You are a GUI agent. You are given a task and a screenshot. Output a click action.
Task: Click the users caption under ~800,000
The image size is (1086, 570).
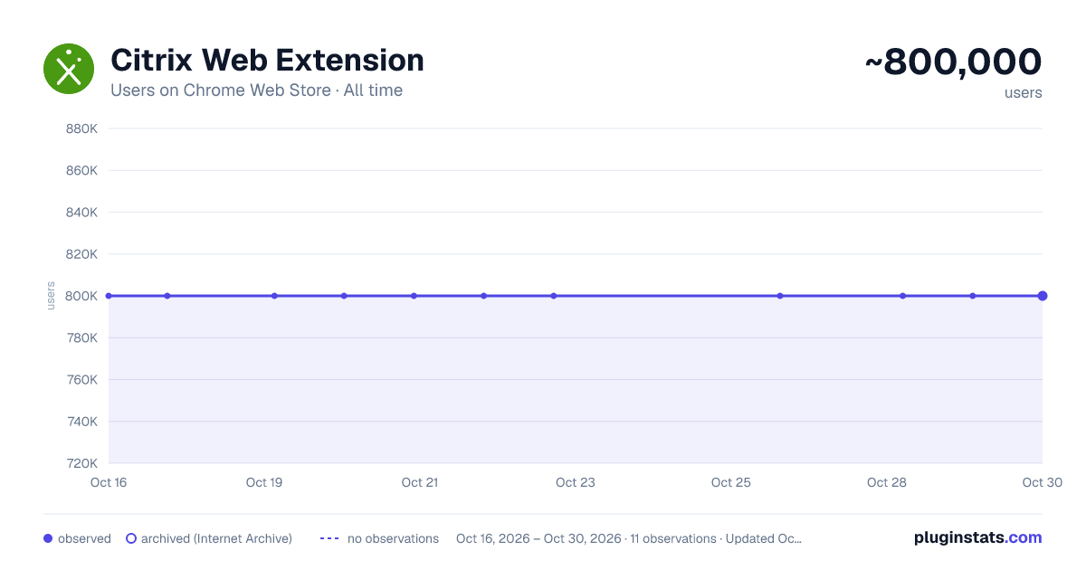tap(1024, 92)
